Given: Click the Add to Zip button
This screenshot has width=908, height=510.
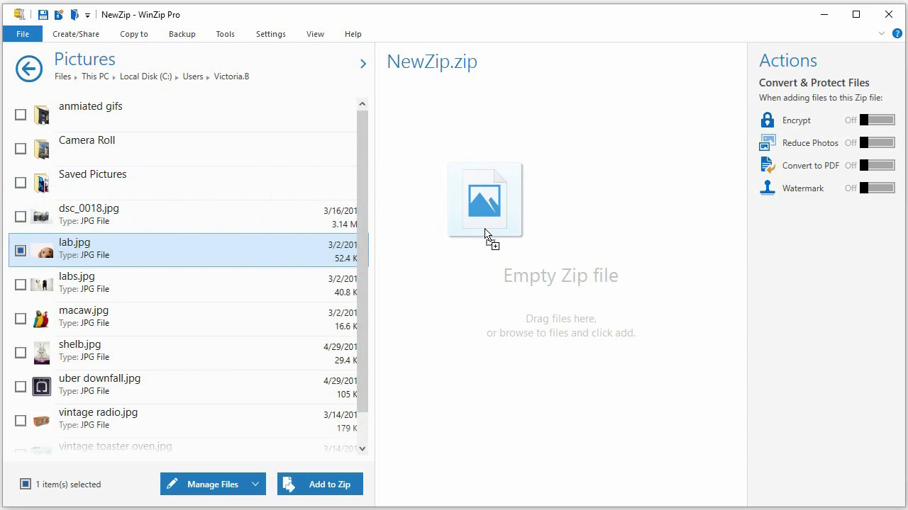Looking at the screenshot, I should 320,484.
